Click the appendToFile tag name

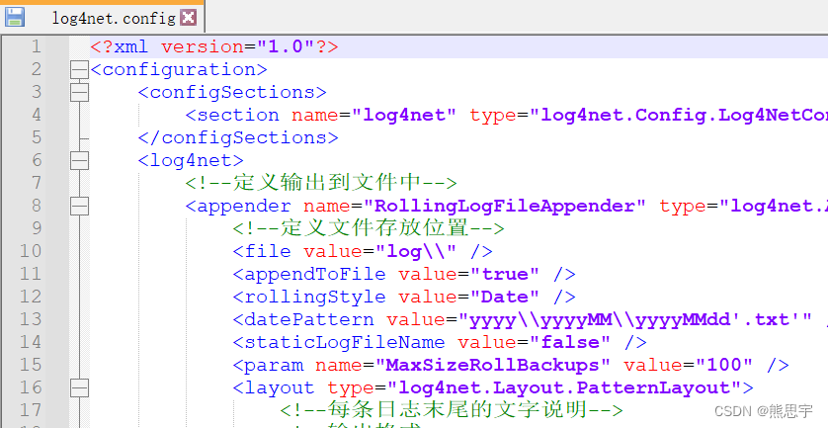pos(315,274)
